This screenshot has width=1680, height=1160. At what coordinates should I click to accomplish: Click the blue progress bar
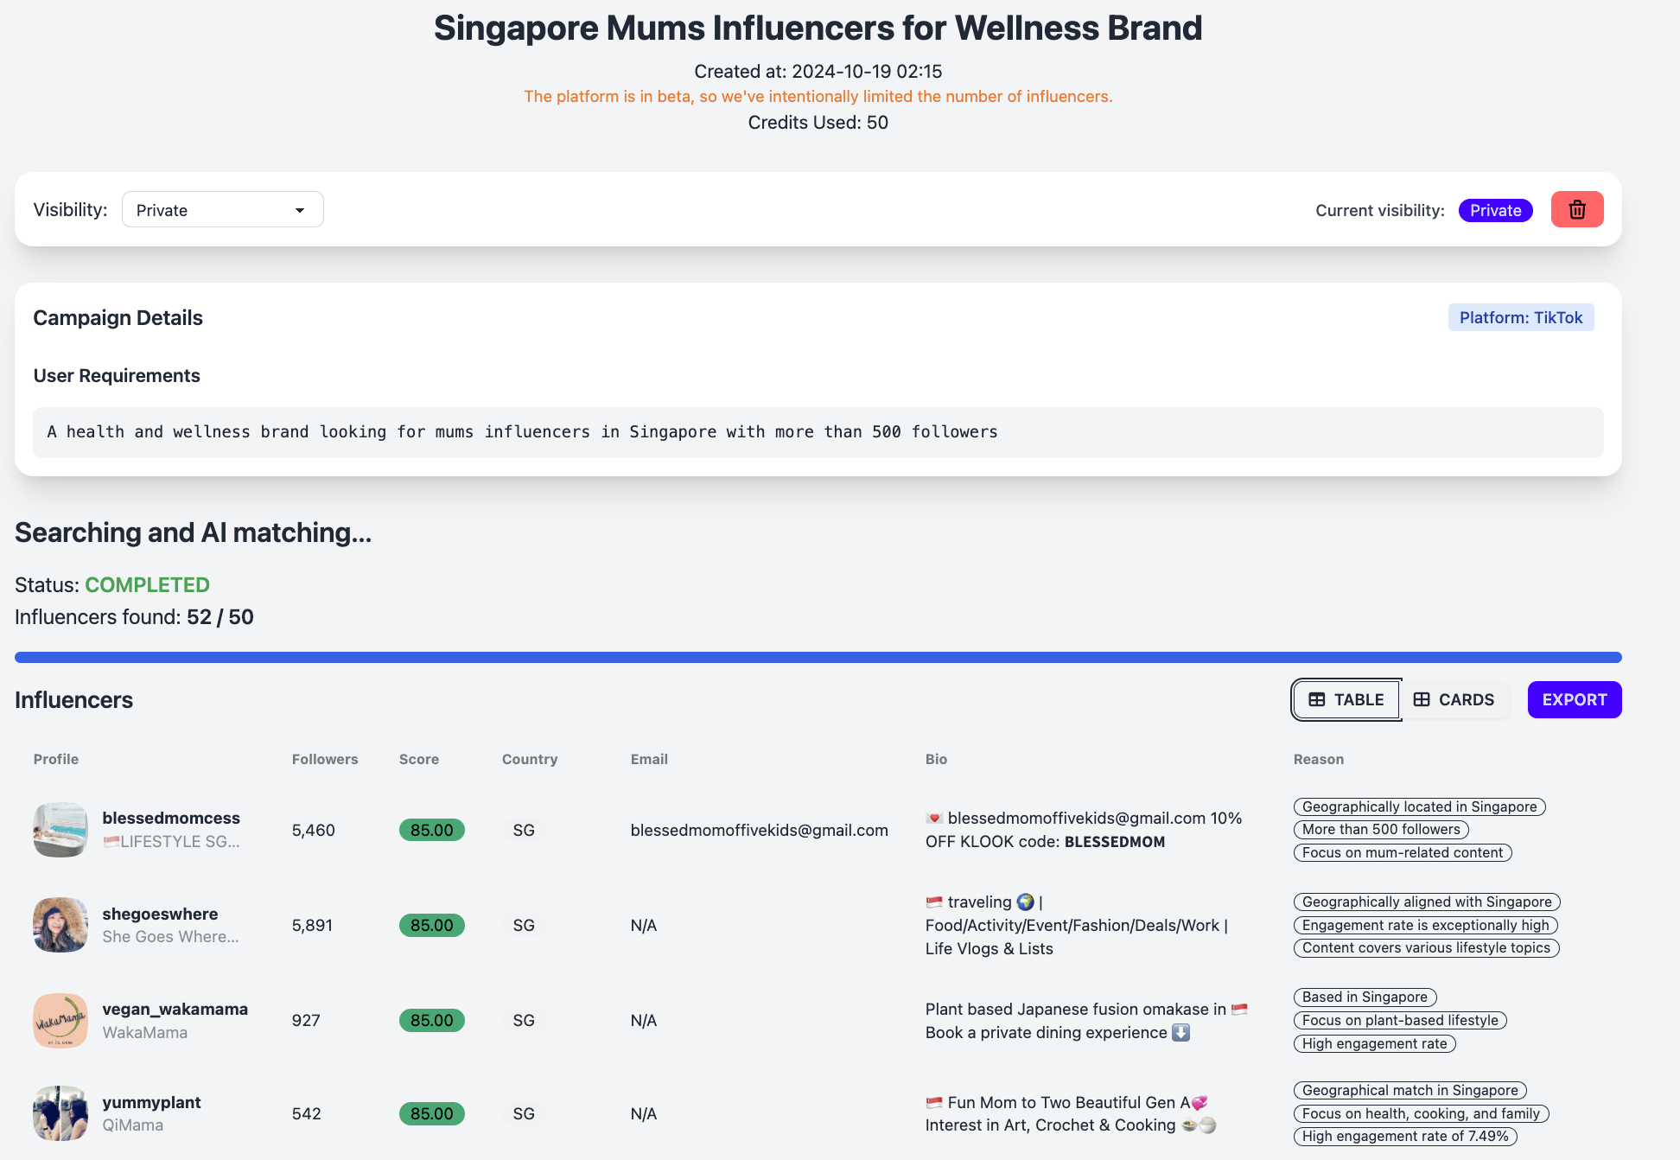tap(818, 658)
